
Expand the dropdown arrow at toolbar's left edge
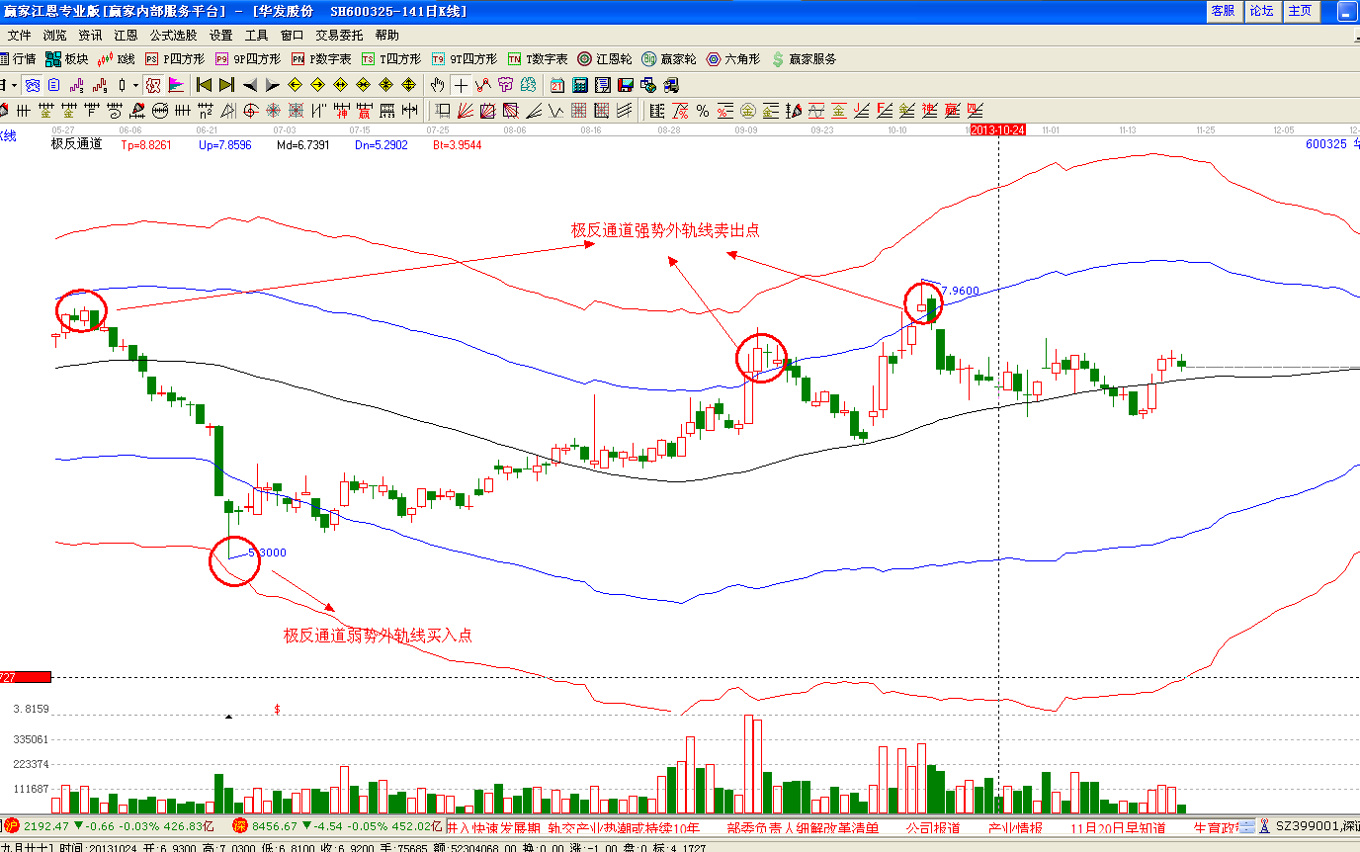click(14, 85)
